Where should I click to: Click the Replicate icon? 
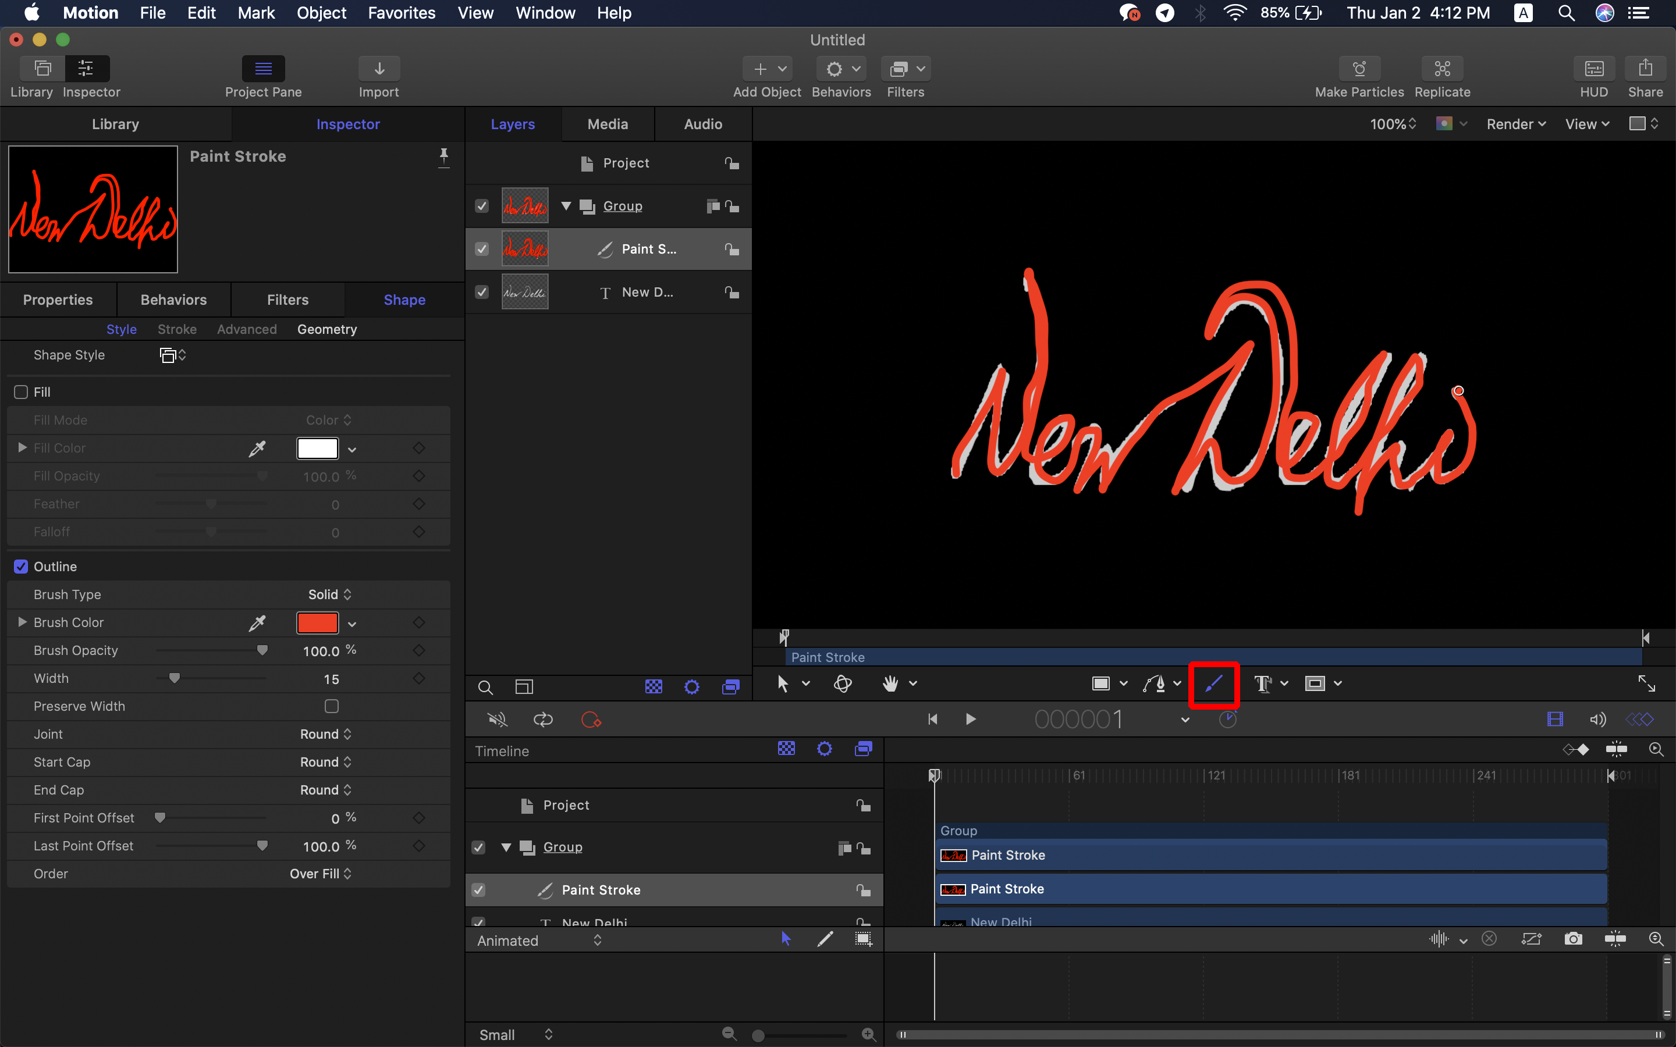(1442, 69)
